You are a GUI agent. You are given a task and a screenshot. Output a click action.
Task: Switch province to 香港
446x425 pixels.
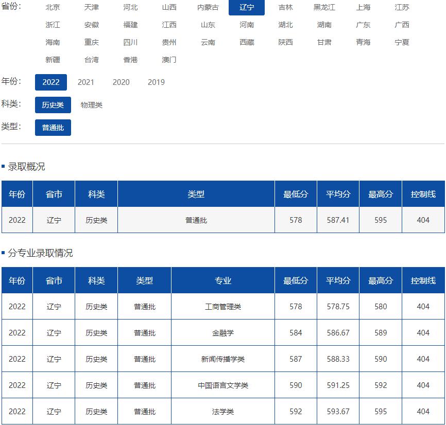pos(131,60)
